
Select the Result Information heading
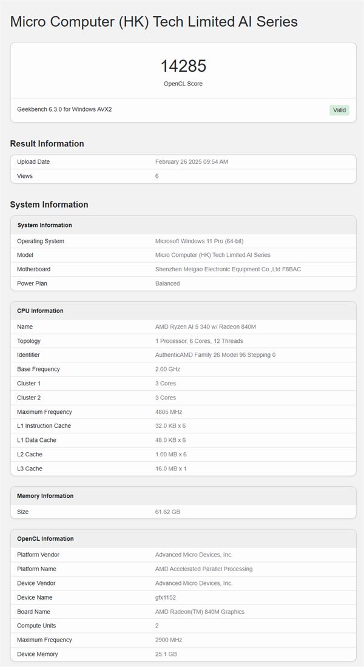47,144
